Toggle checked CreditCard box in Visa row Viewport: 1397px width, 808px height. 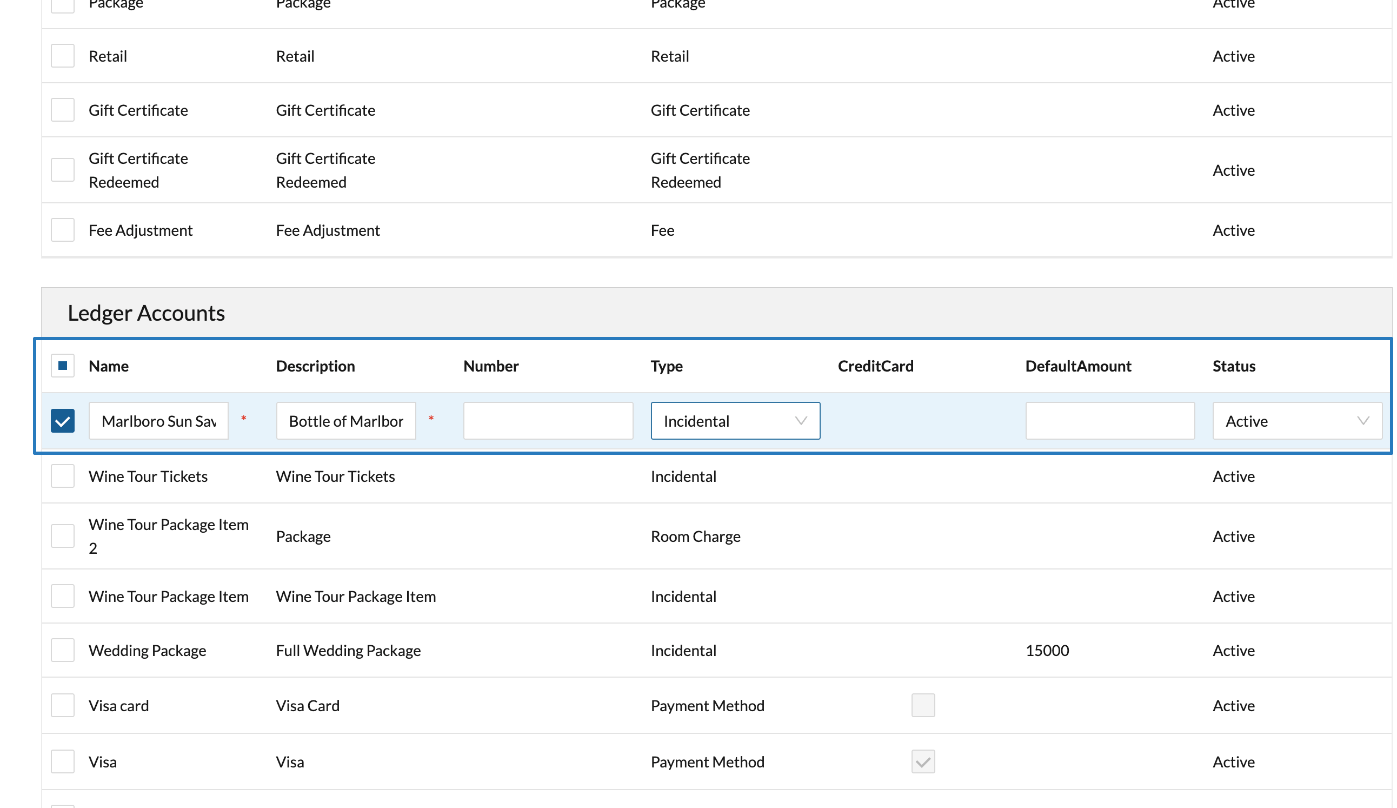(923, 762)
